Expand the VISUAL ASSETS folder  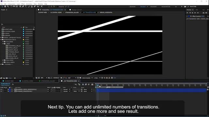[3, 62]
